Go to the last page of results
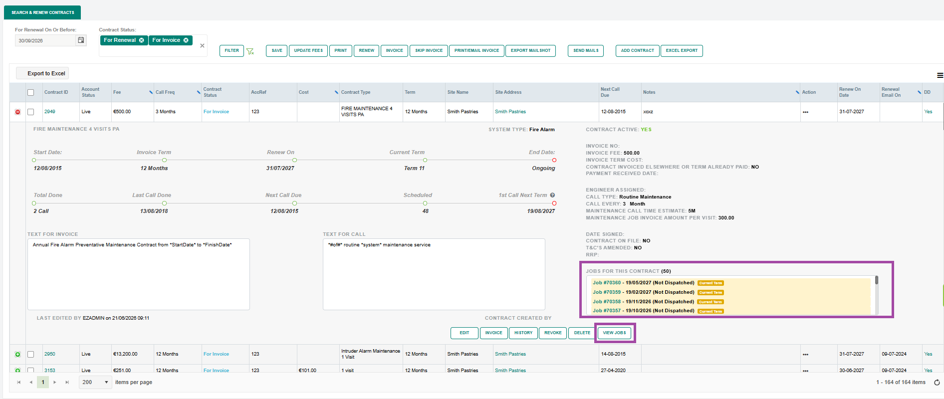Screen dimensions: 944x399 click(x=67, y=383)
